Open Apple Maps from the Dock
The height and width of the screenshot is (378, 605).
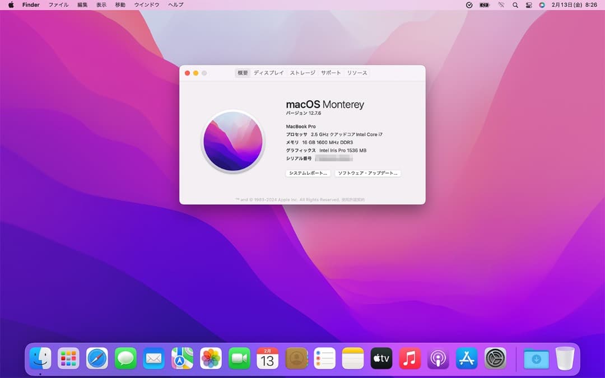pyautogui.click(x=182, y=358)
